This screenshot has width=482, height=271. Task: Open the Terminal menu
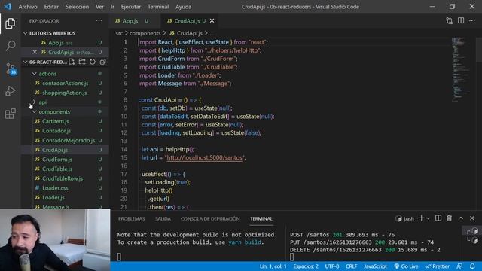pos(158,7)
